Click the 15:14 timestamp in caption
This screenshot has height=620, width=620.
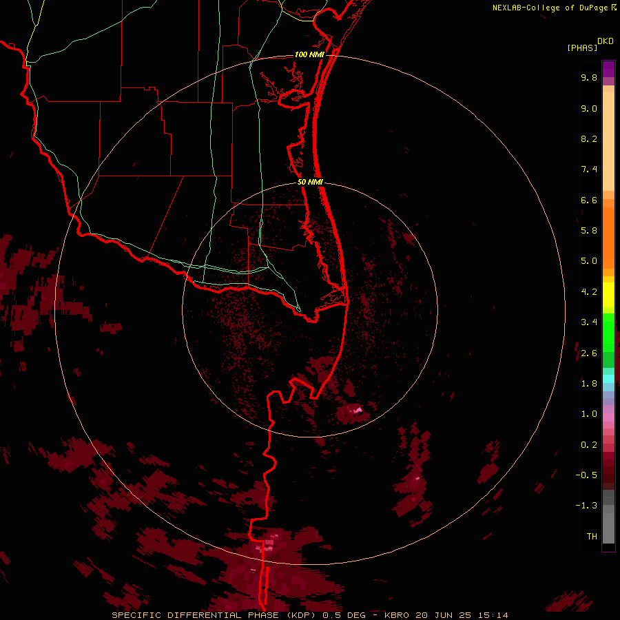pos(494,615)
